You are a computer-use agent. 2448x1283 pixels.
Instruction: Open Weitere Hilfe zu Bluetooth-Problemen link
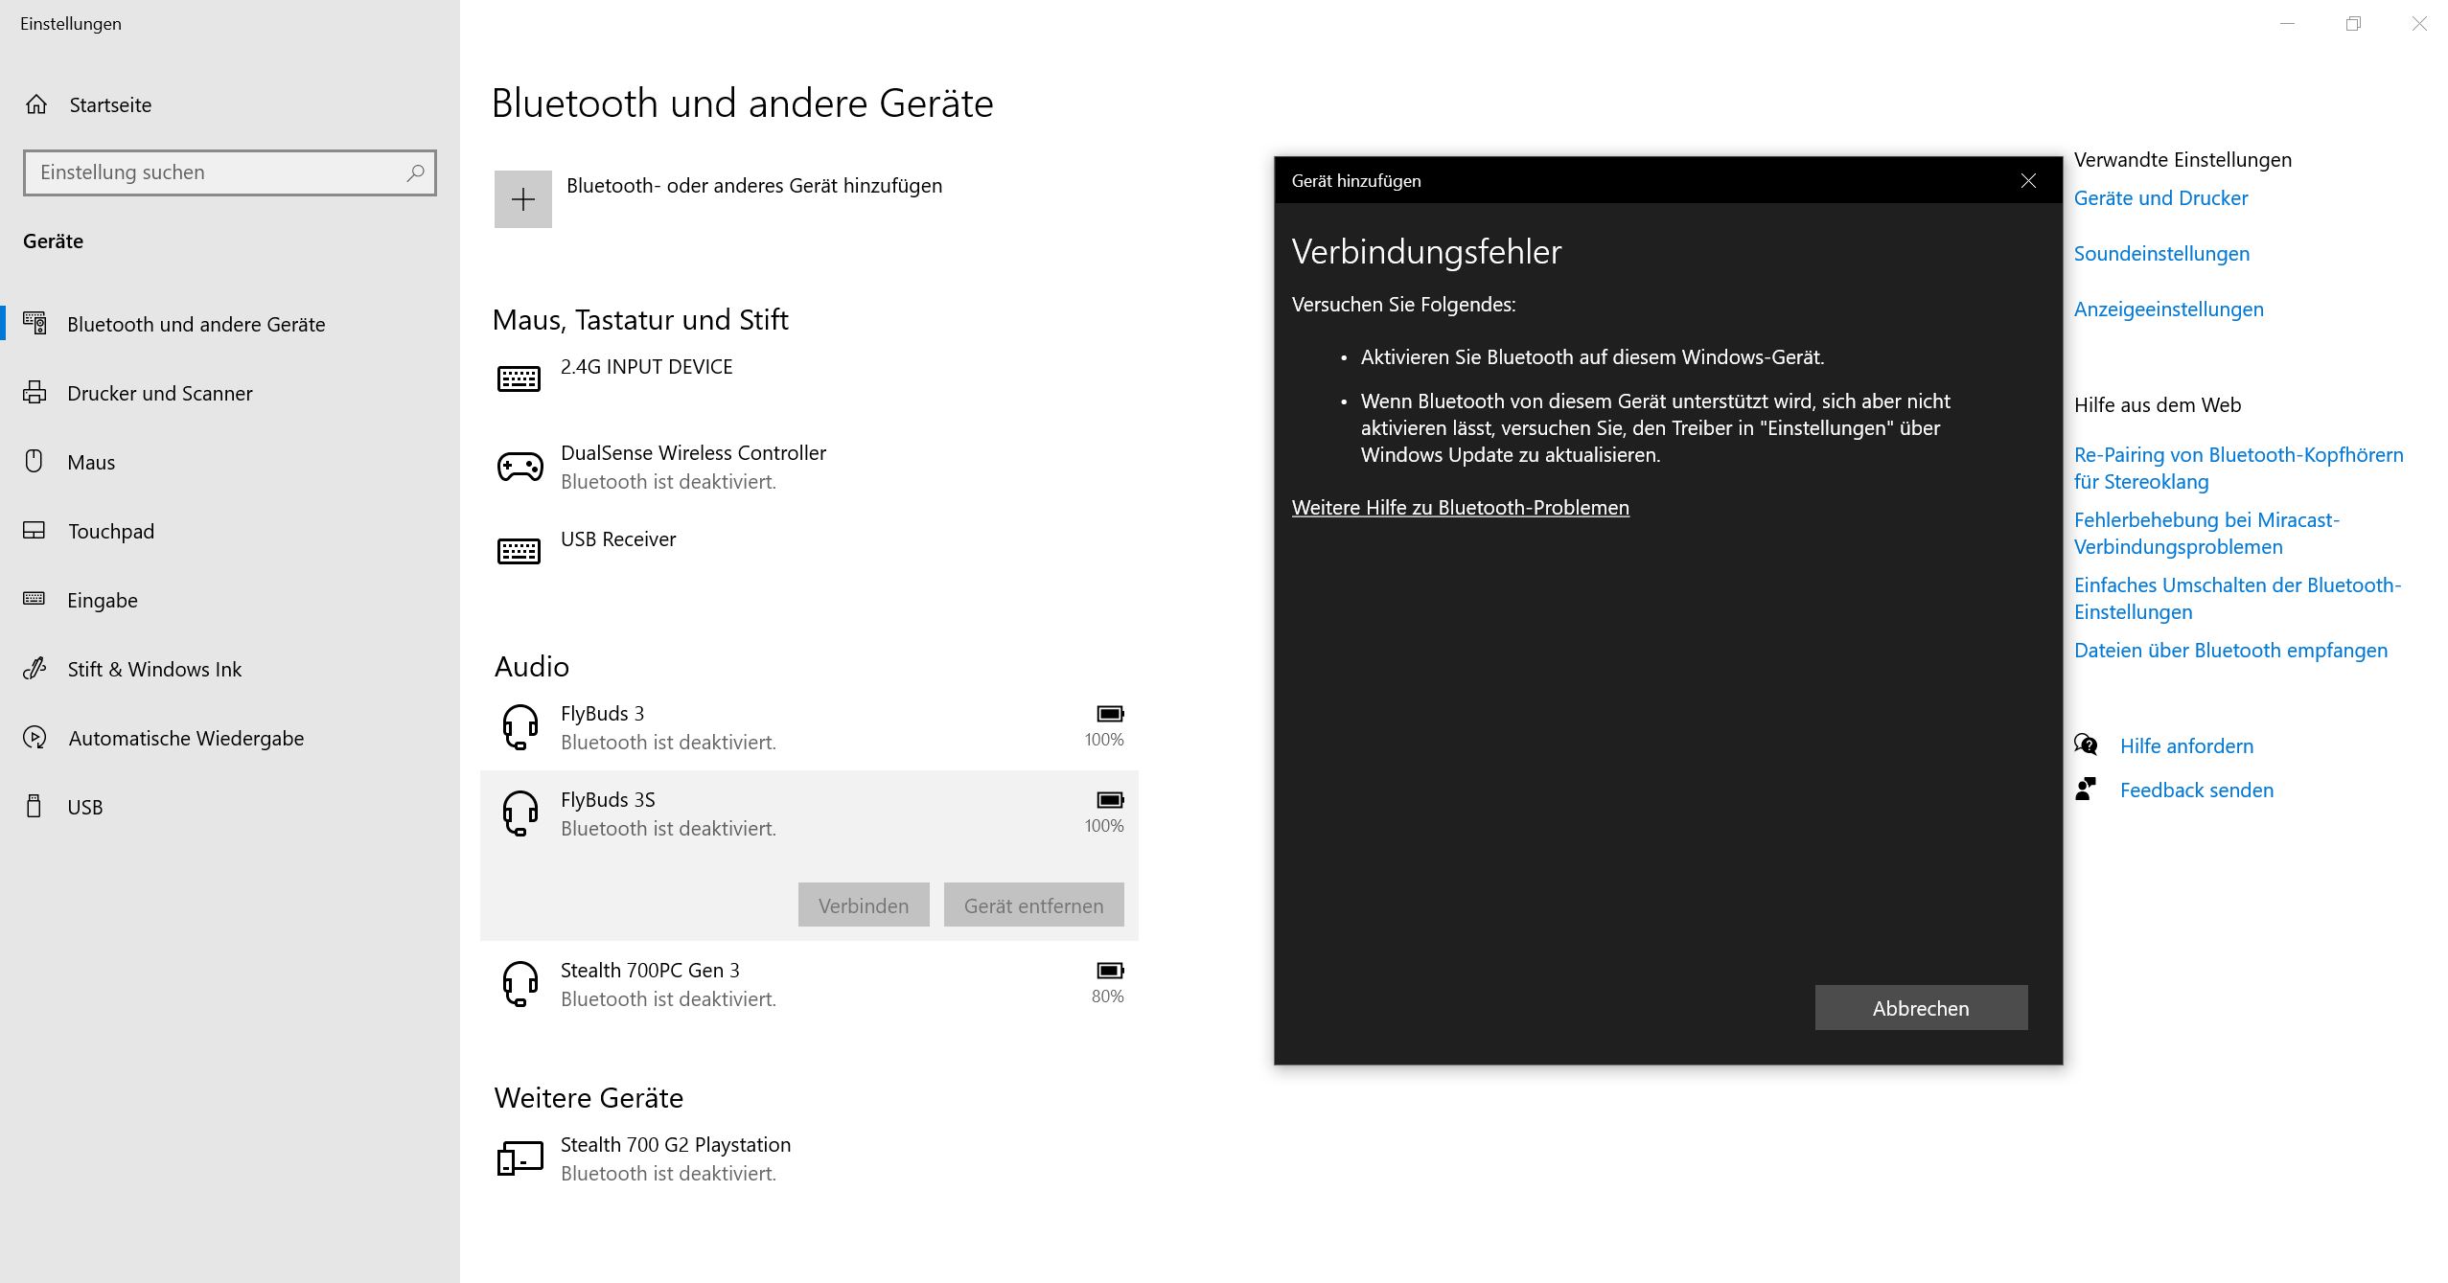1460,508
